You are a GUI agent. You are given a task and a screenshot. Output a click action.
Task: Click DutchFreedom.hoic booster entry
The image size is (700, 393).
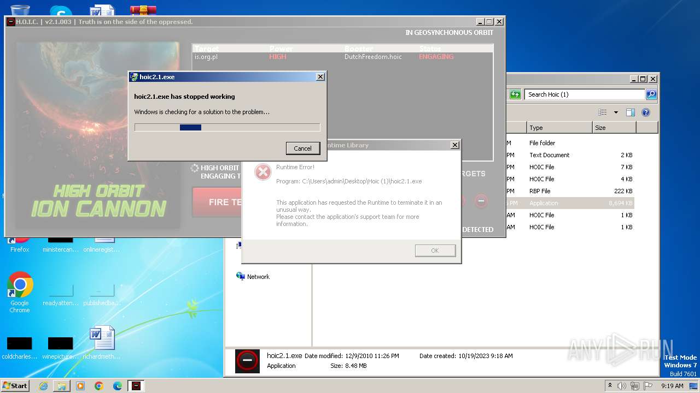tap(373, 57)
